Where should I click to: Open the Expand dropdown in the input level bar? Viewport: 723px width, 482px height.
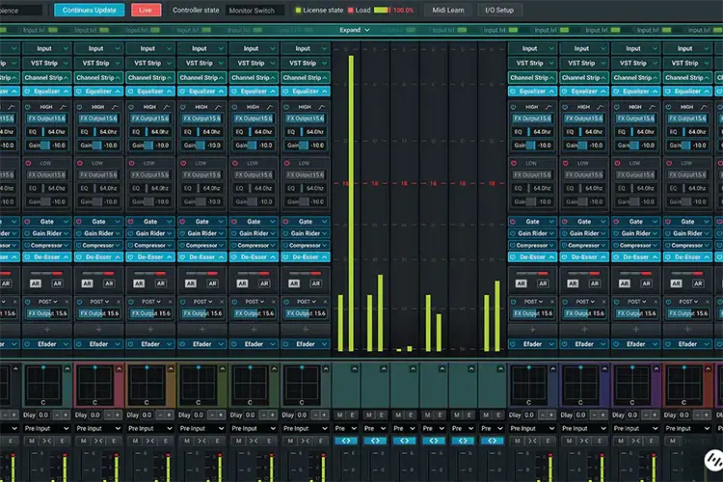click(x=354, y=30)
